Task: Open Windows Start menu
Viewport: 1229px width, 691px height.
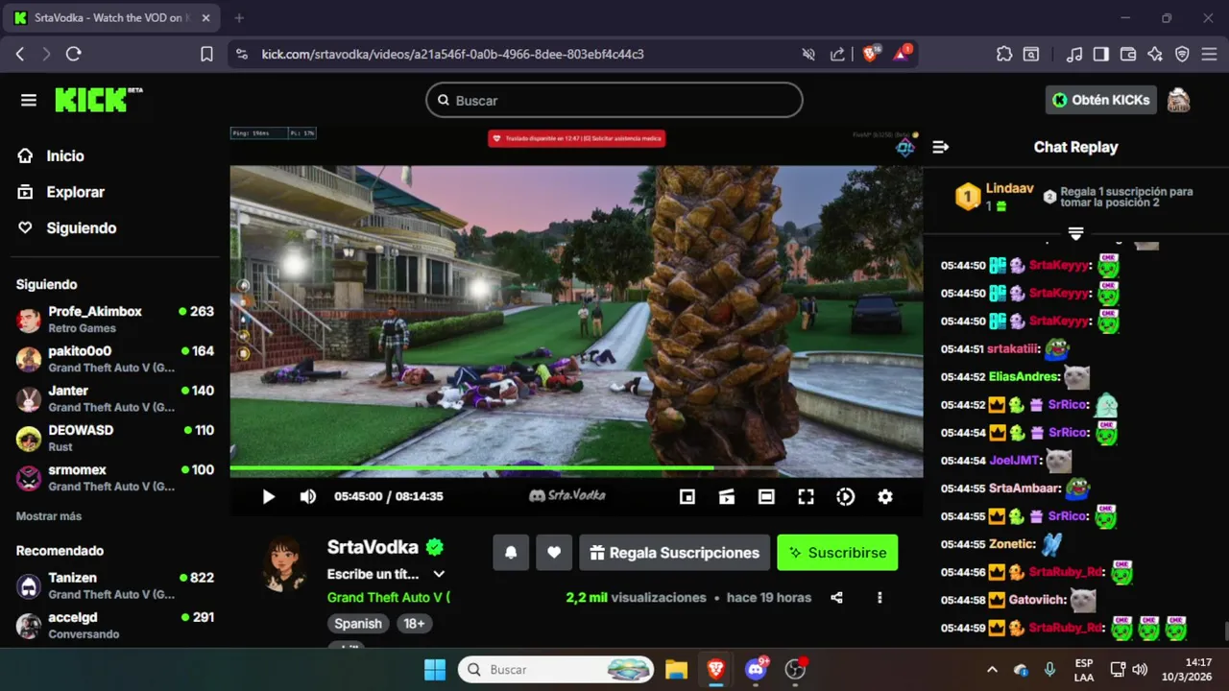Action: click(x=435, y=669)
